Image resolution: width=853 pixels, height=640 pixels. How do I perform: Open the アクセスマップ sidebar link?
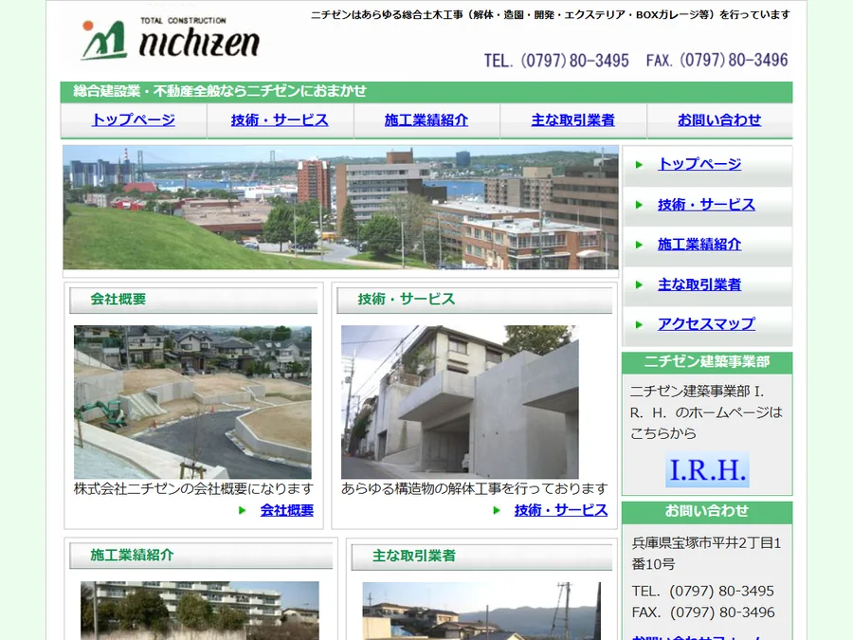(706, 324)
